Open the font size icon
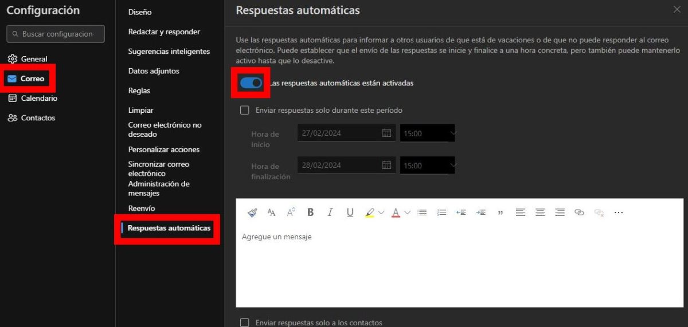This screenshot has width=688, height=327. (291, 212)
